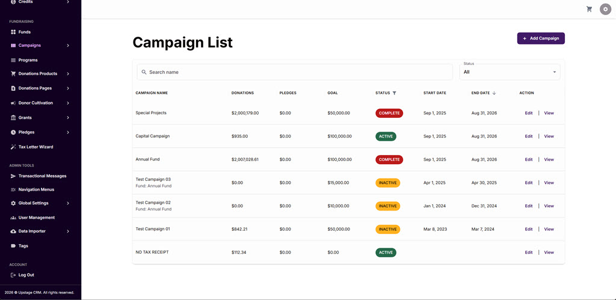The height and width of the screenshot is (300, 616).
Task: Open Transactional Messages menu item
Action: point(42,176)
